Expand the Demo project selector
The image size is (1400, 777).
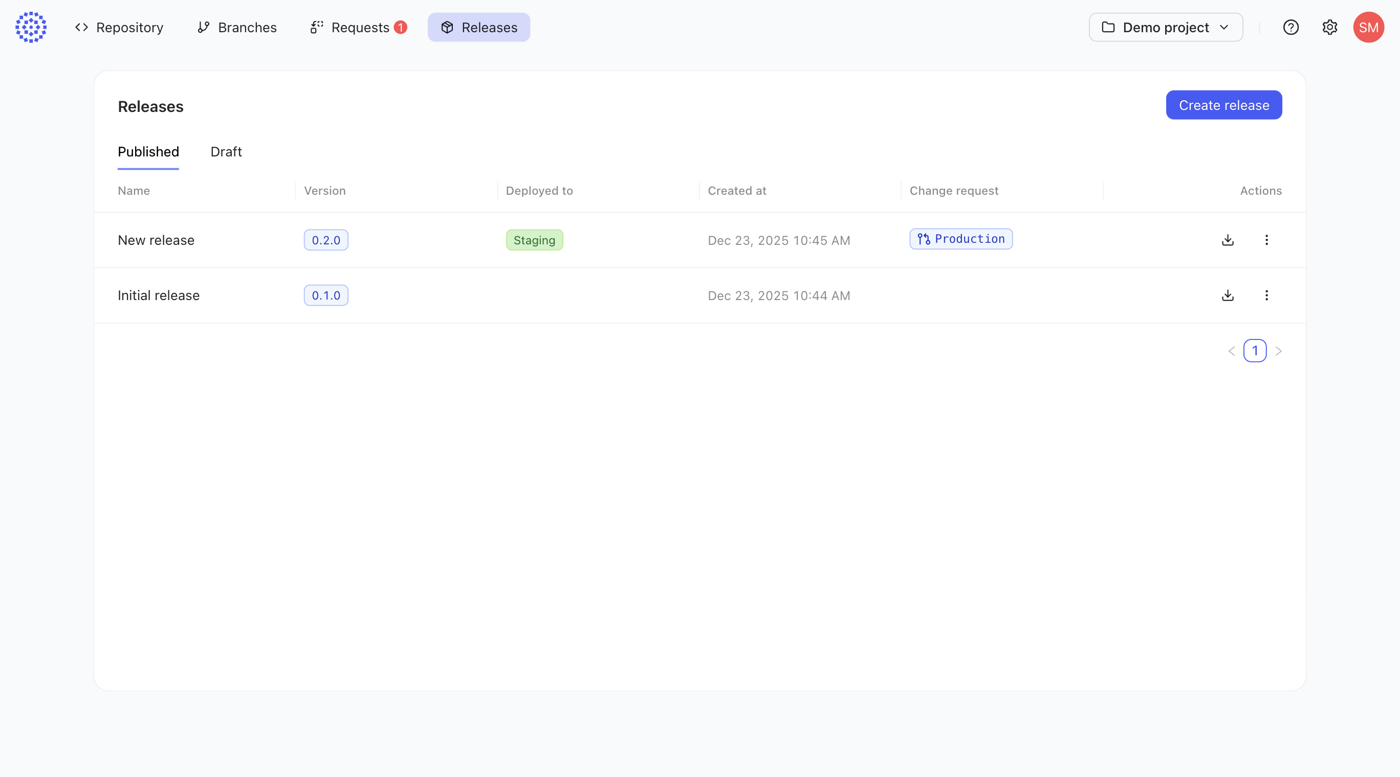pyautogui.click(x=1165, y=27)
